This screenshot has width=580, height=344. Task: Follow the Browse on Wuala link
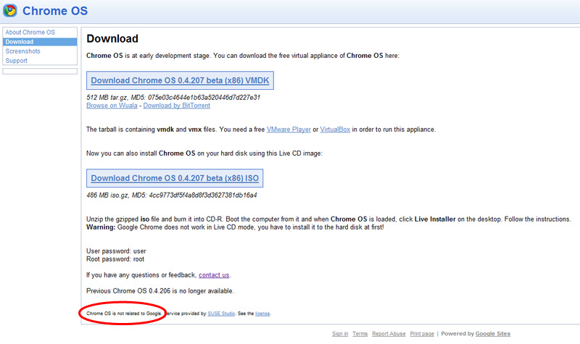coord(112,106)
